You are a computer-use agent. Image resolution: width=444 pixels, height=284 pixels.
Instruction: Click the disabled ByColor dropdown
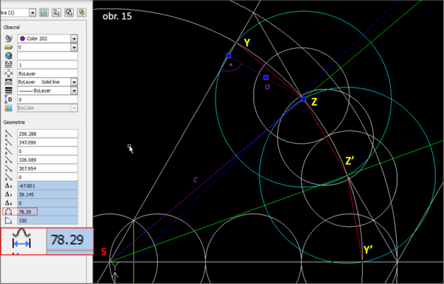pyautogui.click(x=48, y=108)
